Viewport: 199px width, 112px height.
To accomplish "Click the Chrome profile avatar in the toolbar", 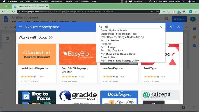I will 191,12.
